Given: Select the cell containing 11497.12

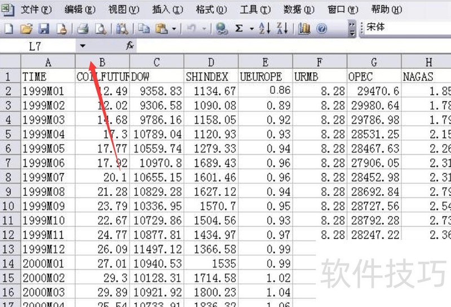Looking at the screenshot, I should [x=157, y=249].
